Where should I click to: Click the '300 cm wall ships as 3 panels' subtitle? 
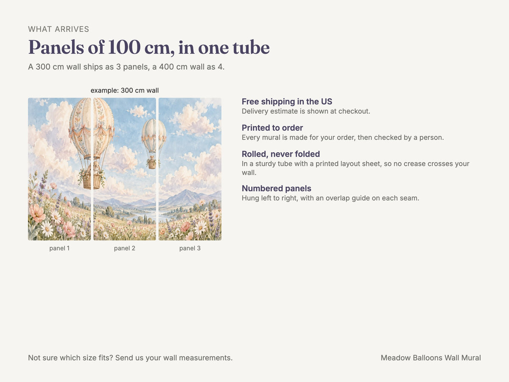tap(126, 67)
